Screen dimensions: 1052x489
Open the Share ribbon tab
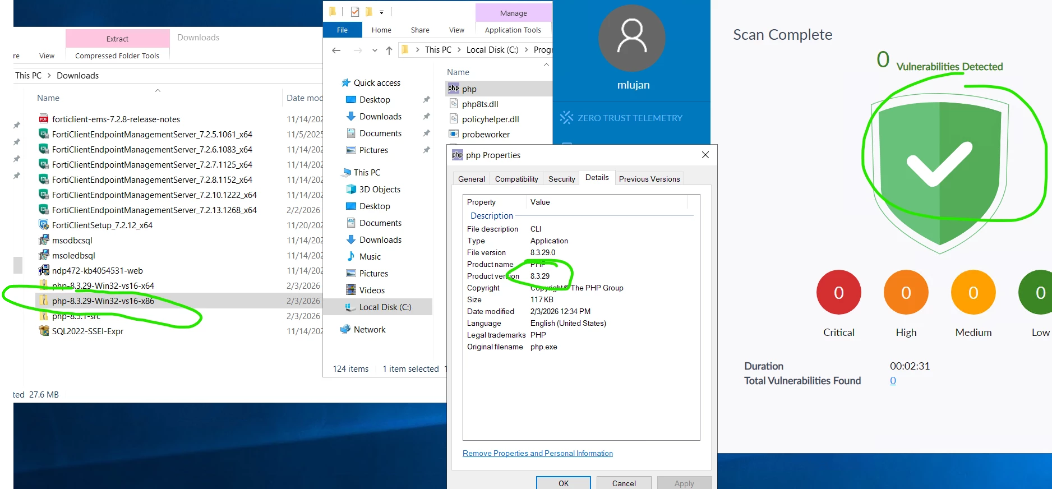(420, 30)
